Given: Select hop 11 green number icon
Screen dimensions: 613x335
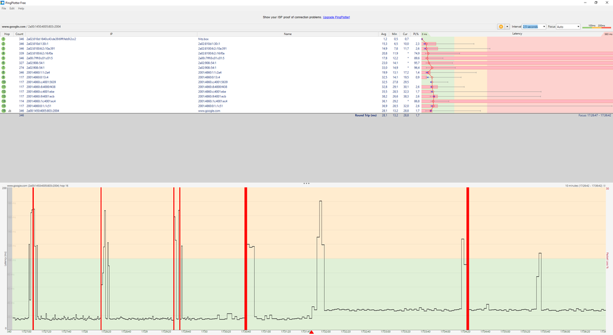Looking at the screenshot, I should [x=4, y=87].
